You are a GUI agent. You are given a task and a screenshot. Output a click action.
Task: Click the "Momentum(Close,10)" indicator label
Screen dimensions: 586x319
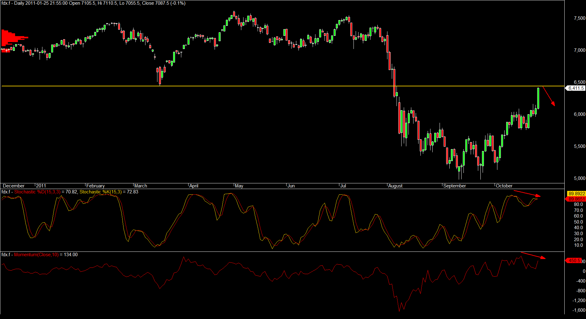click(x=36, y=255)
